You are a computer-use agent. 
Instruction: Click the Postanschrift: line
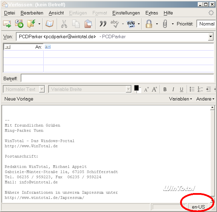[x=21, y=156]
